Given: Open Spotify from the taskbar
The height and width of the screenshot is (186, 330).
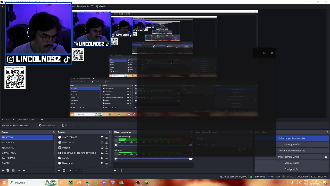Looking at the screenshot, I should [87, 183].
